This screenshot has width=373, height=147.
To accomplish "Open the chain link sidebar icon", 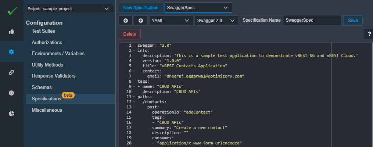I will pyautogui.click(x=11, y=72).
